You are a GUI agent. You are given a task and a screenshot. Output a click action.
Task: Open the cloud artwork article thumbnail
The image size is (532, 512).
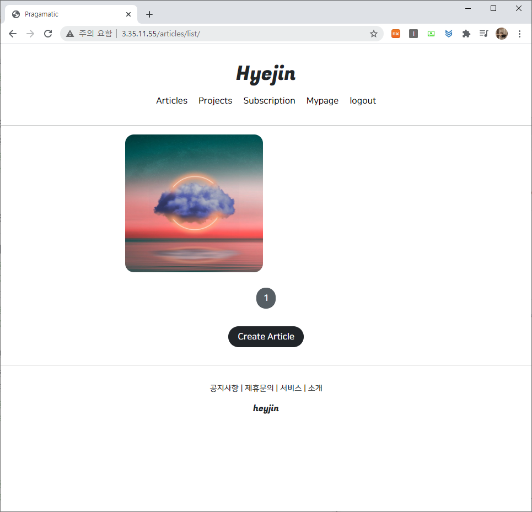tap(194, 203)
